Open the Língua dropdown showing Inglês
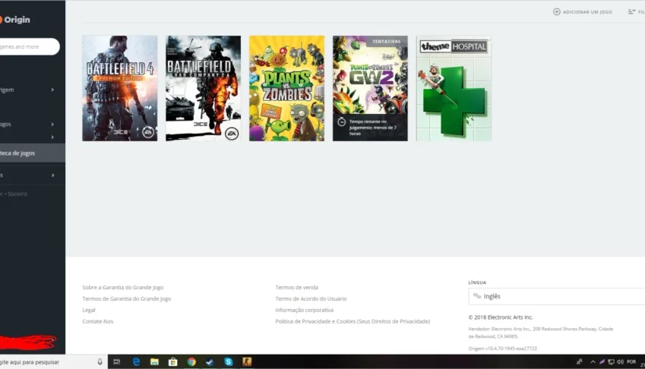 point(557,296)
